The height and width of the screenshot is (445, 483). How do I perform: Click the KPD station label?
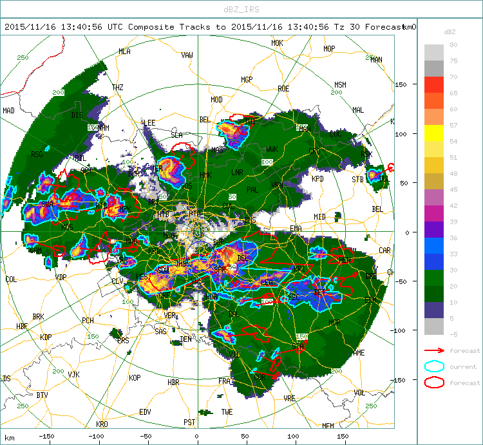coord(317,178)
